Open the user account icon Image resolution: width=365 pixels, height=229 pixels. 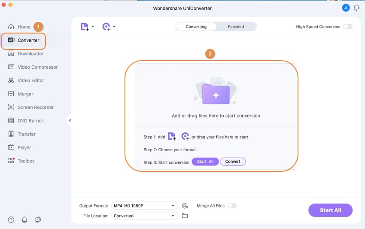(346, 8)
